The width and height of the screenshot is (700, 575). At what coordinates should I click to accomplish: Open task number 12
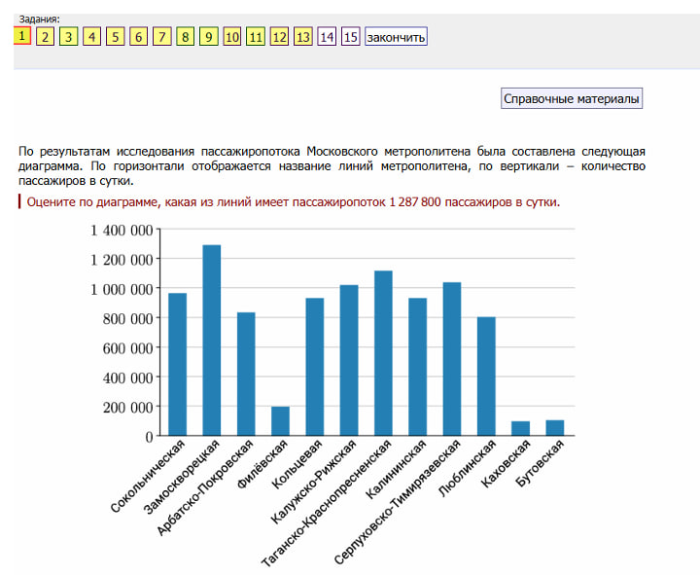click(279, 37)
